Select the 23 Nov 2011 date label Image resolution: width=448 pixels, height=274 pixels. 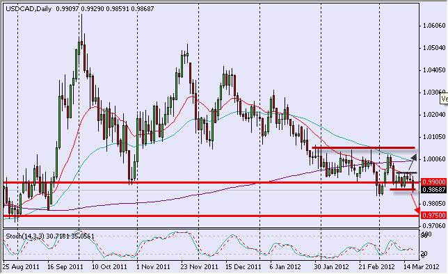(x=200, y=266)
